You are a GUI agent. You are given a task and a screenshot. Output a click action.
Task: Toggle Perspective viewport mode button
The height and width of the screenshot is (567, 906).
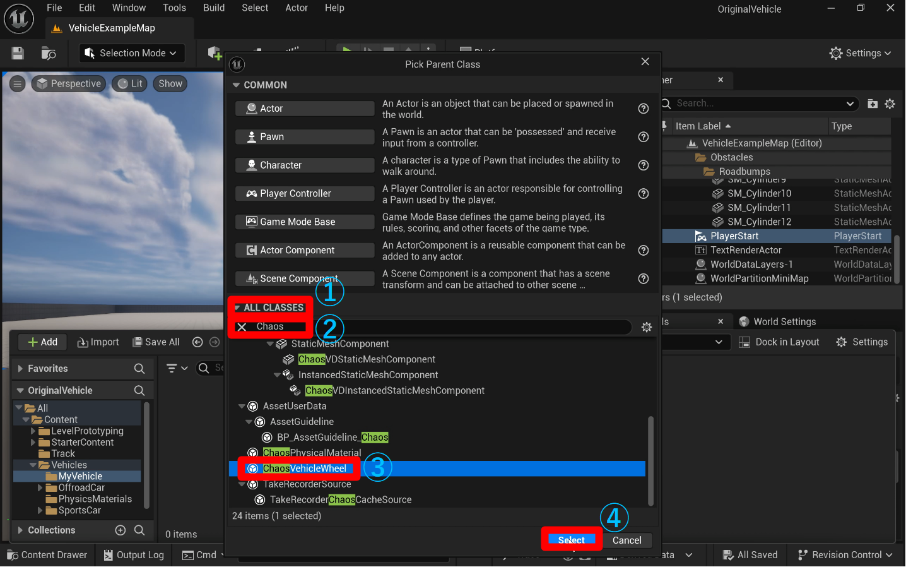point(68,84)
